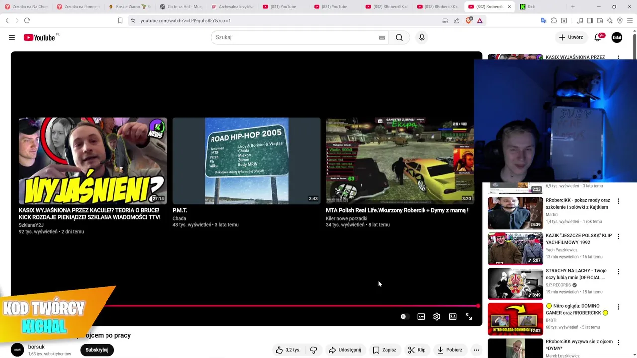Click the share page icon in address bar
Viewport: 637px width, 358px height.
pyautogui.click(x=456, y=20)
